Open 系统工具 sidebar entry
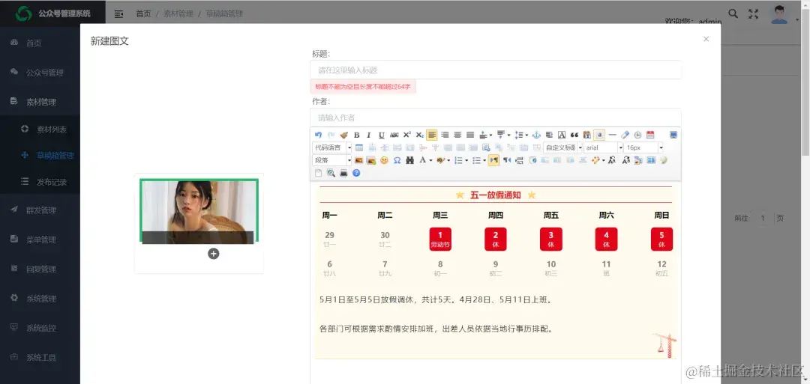The width and height of the screenshot is (810, 384). (40, 357)
